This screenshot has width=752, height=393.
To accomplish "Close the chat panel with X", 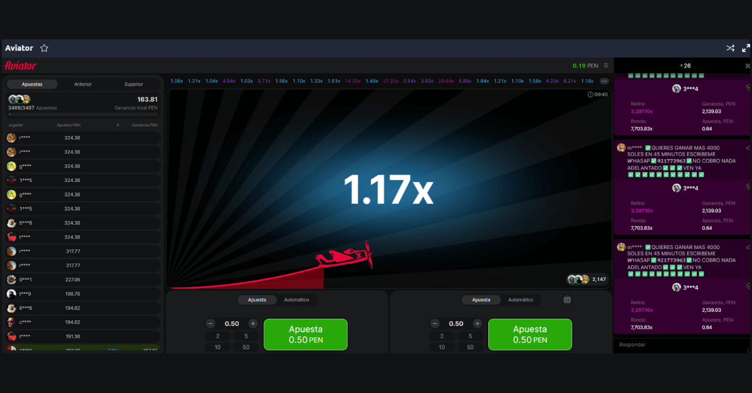I will pos(747,66).
